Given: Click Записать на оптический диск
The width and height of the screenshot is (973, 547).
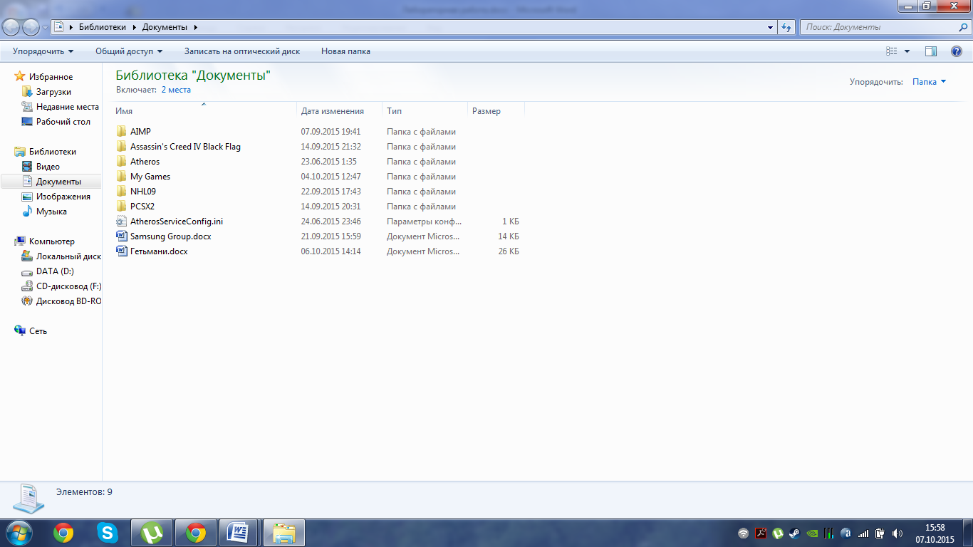Looking at the screenshot, I should (x=242, y=51).
